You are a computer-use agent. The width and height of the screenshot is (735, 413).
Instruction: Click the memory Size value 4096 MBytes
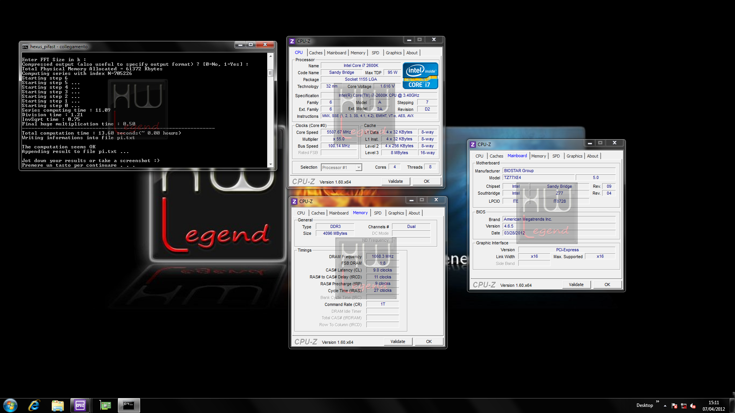tap(335, 234)
